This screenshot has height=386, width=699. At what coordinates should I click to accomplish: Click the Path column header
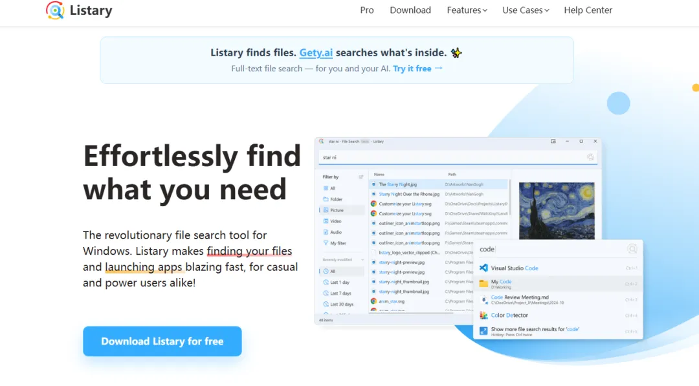[x=452, y=175]
